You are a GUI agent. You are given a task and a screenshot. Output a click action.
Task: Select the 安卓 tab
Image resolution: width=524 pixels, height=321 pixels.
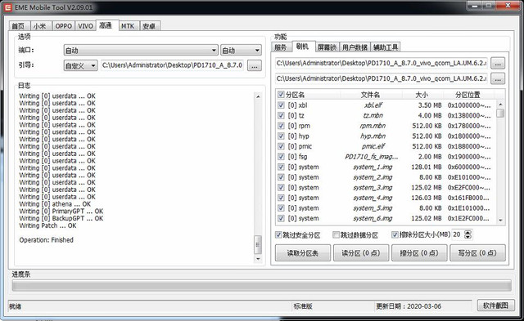click(x=149, y=26)
